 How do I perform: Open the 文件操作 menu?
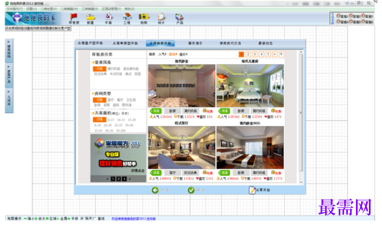point(15,9)
